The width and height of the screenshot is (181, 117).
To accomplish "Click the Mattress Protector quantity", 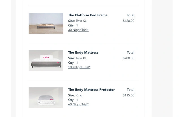I will [x=73, y=100].
